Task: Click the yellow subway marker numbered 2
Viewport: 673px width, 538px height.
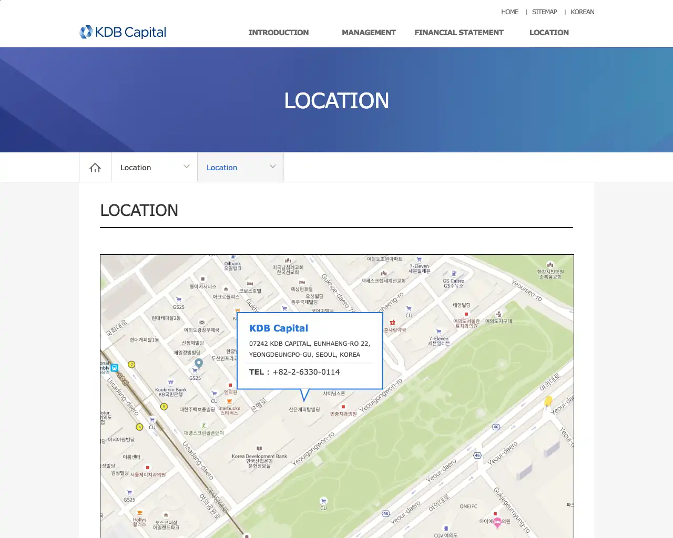Action: pos(131,364)
